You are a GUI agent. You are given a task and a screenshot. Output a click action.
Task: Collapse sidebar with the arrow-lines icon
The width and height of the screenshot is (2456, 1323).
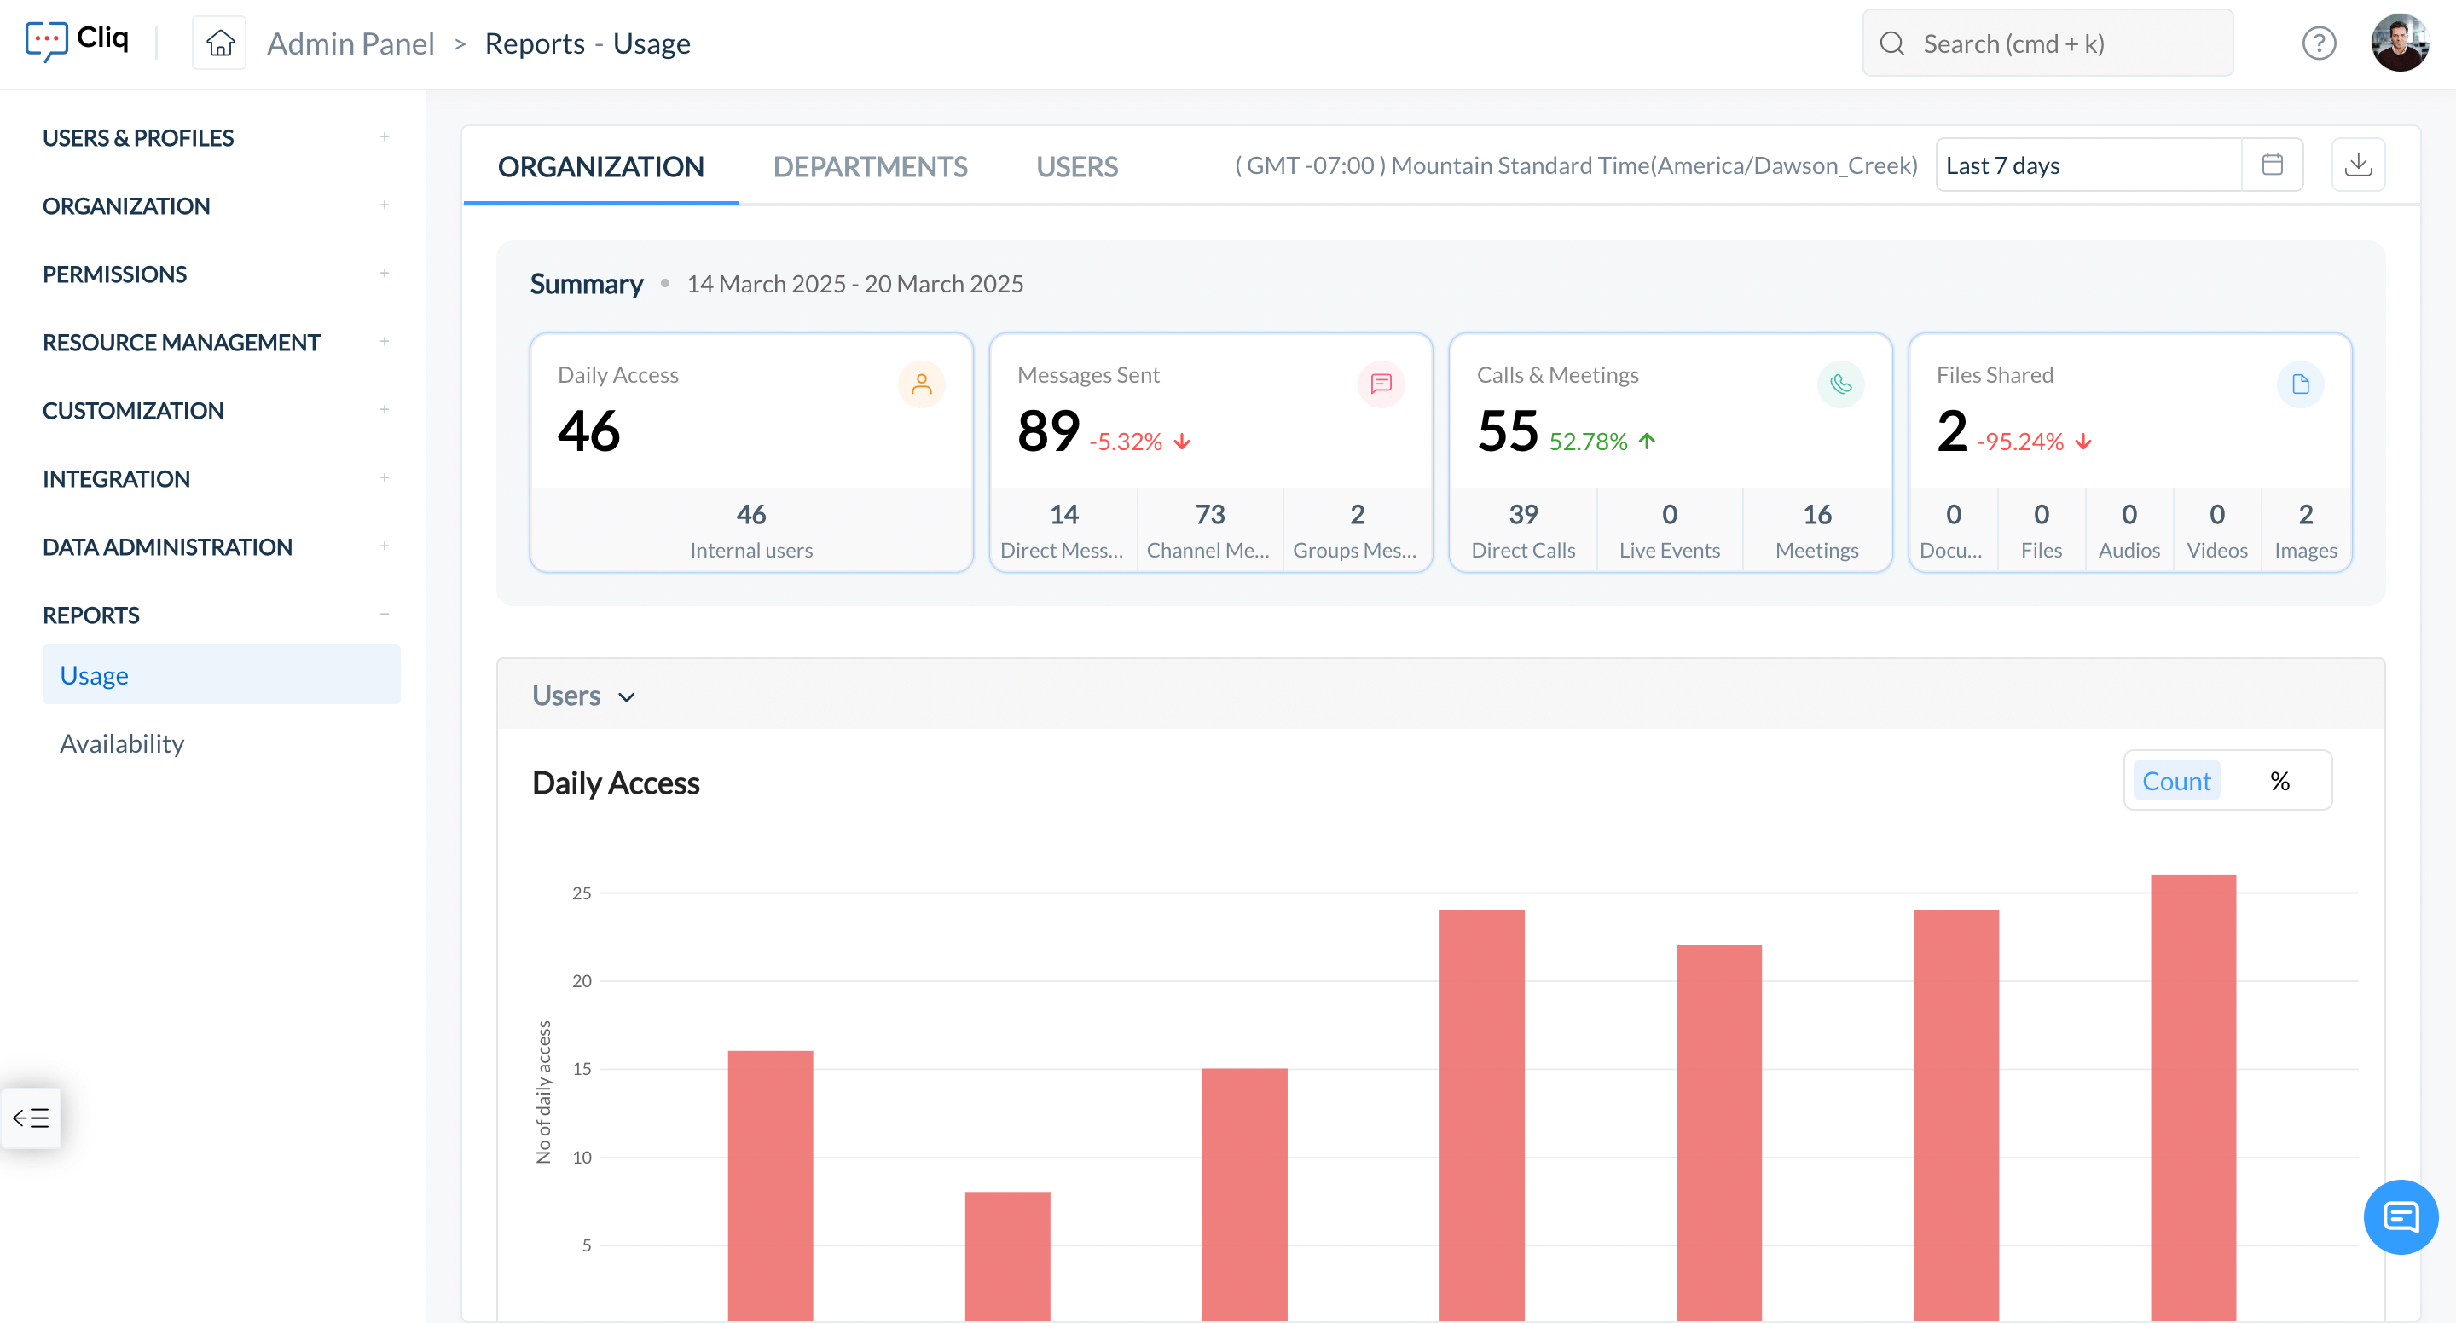(x=31, y=1117)
